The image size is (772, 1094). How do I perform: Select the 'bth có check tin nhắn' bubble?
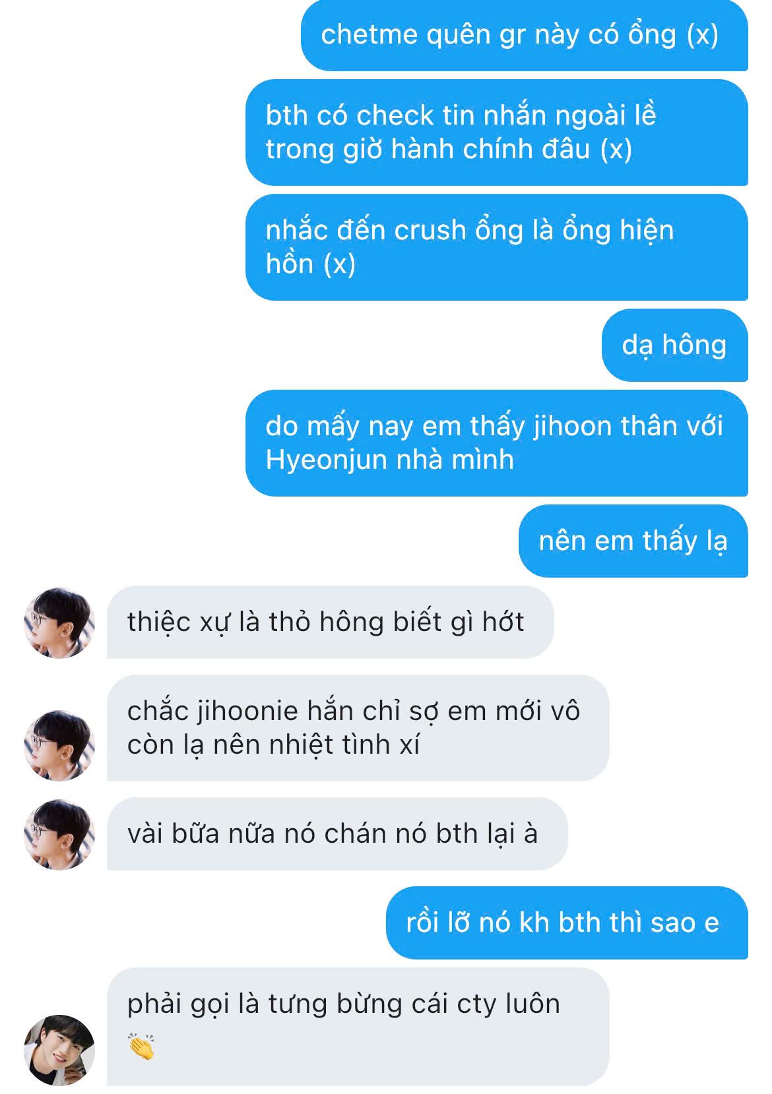coord(497,132)
